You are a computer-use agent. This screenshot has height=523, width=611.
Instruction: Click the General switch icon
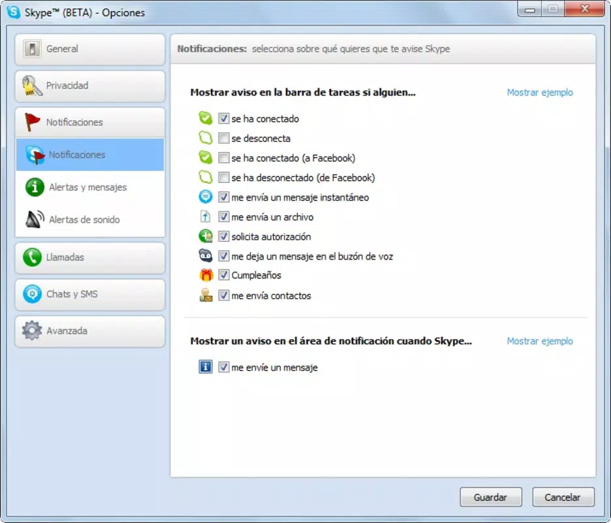coord(32,49)
